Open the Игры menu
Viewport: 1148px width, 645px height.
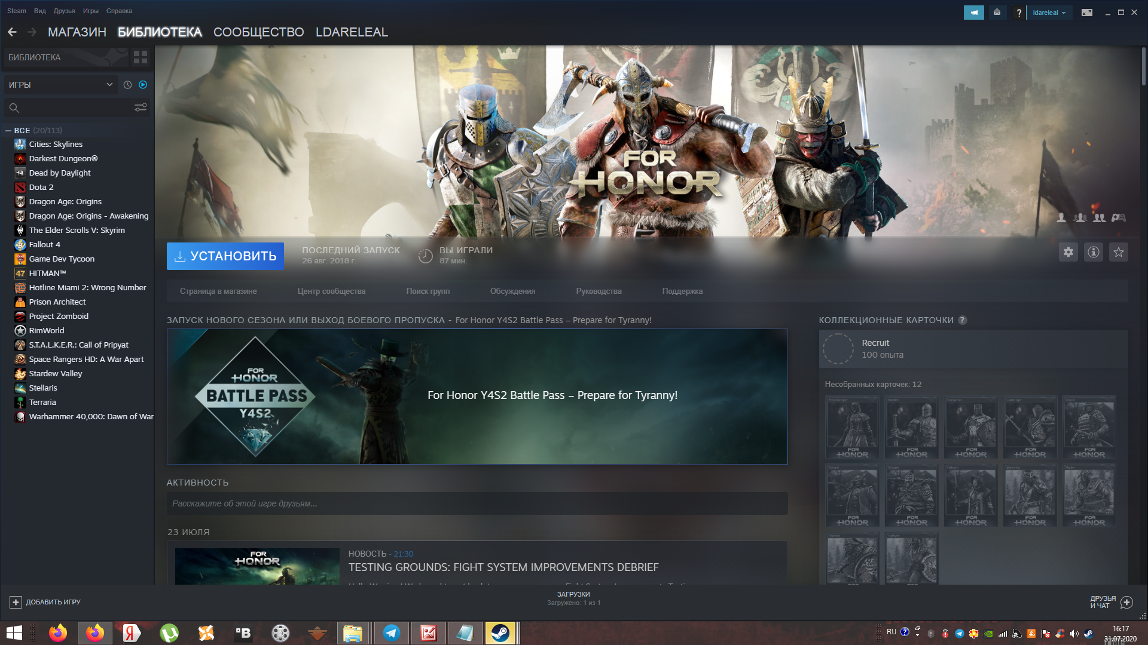click(x=91, y=11)
